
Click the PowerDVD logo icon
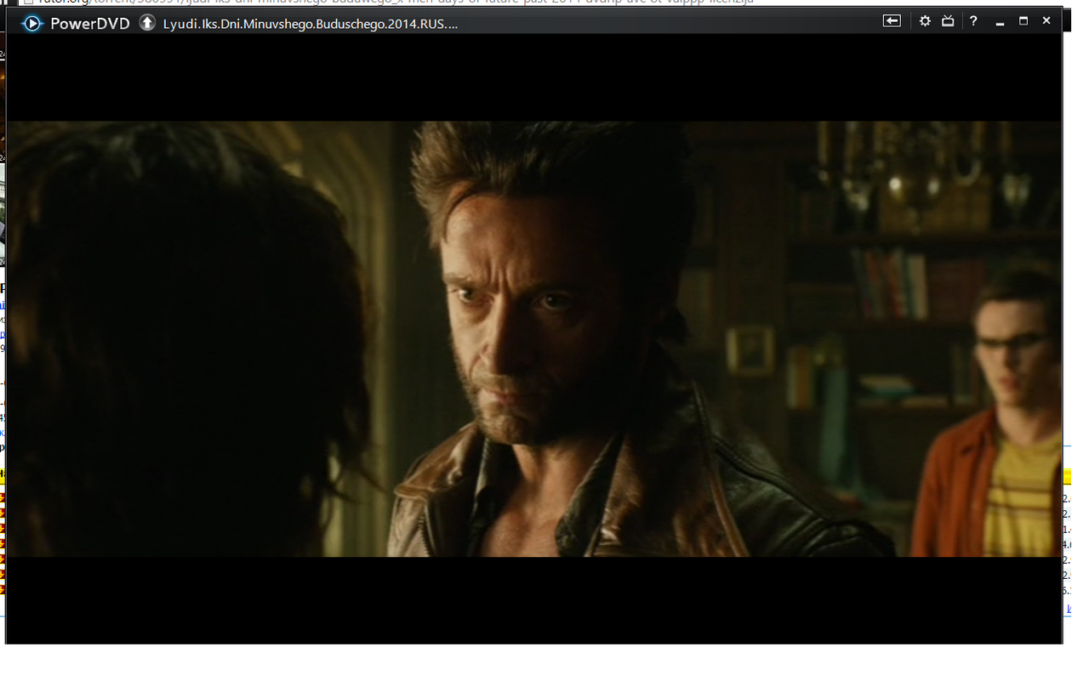(x=31, y=23)
